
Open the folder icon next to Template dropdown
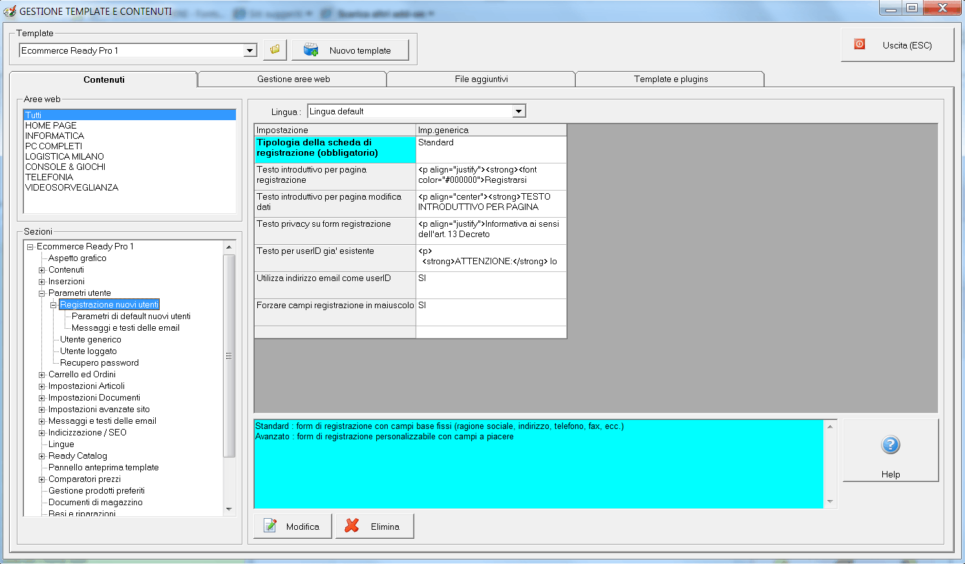click(275, 50)
